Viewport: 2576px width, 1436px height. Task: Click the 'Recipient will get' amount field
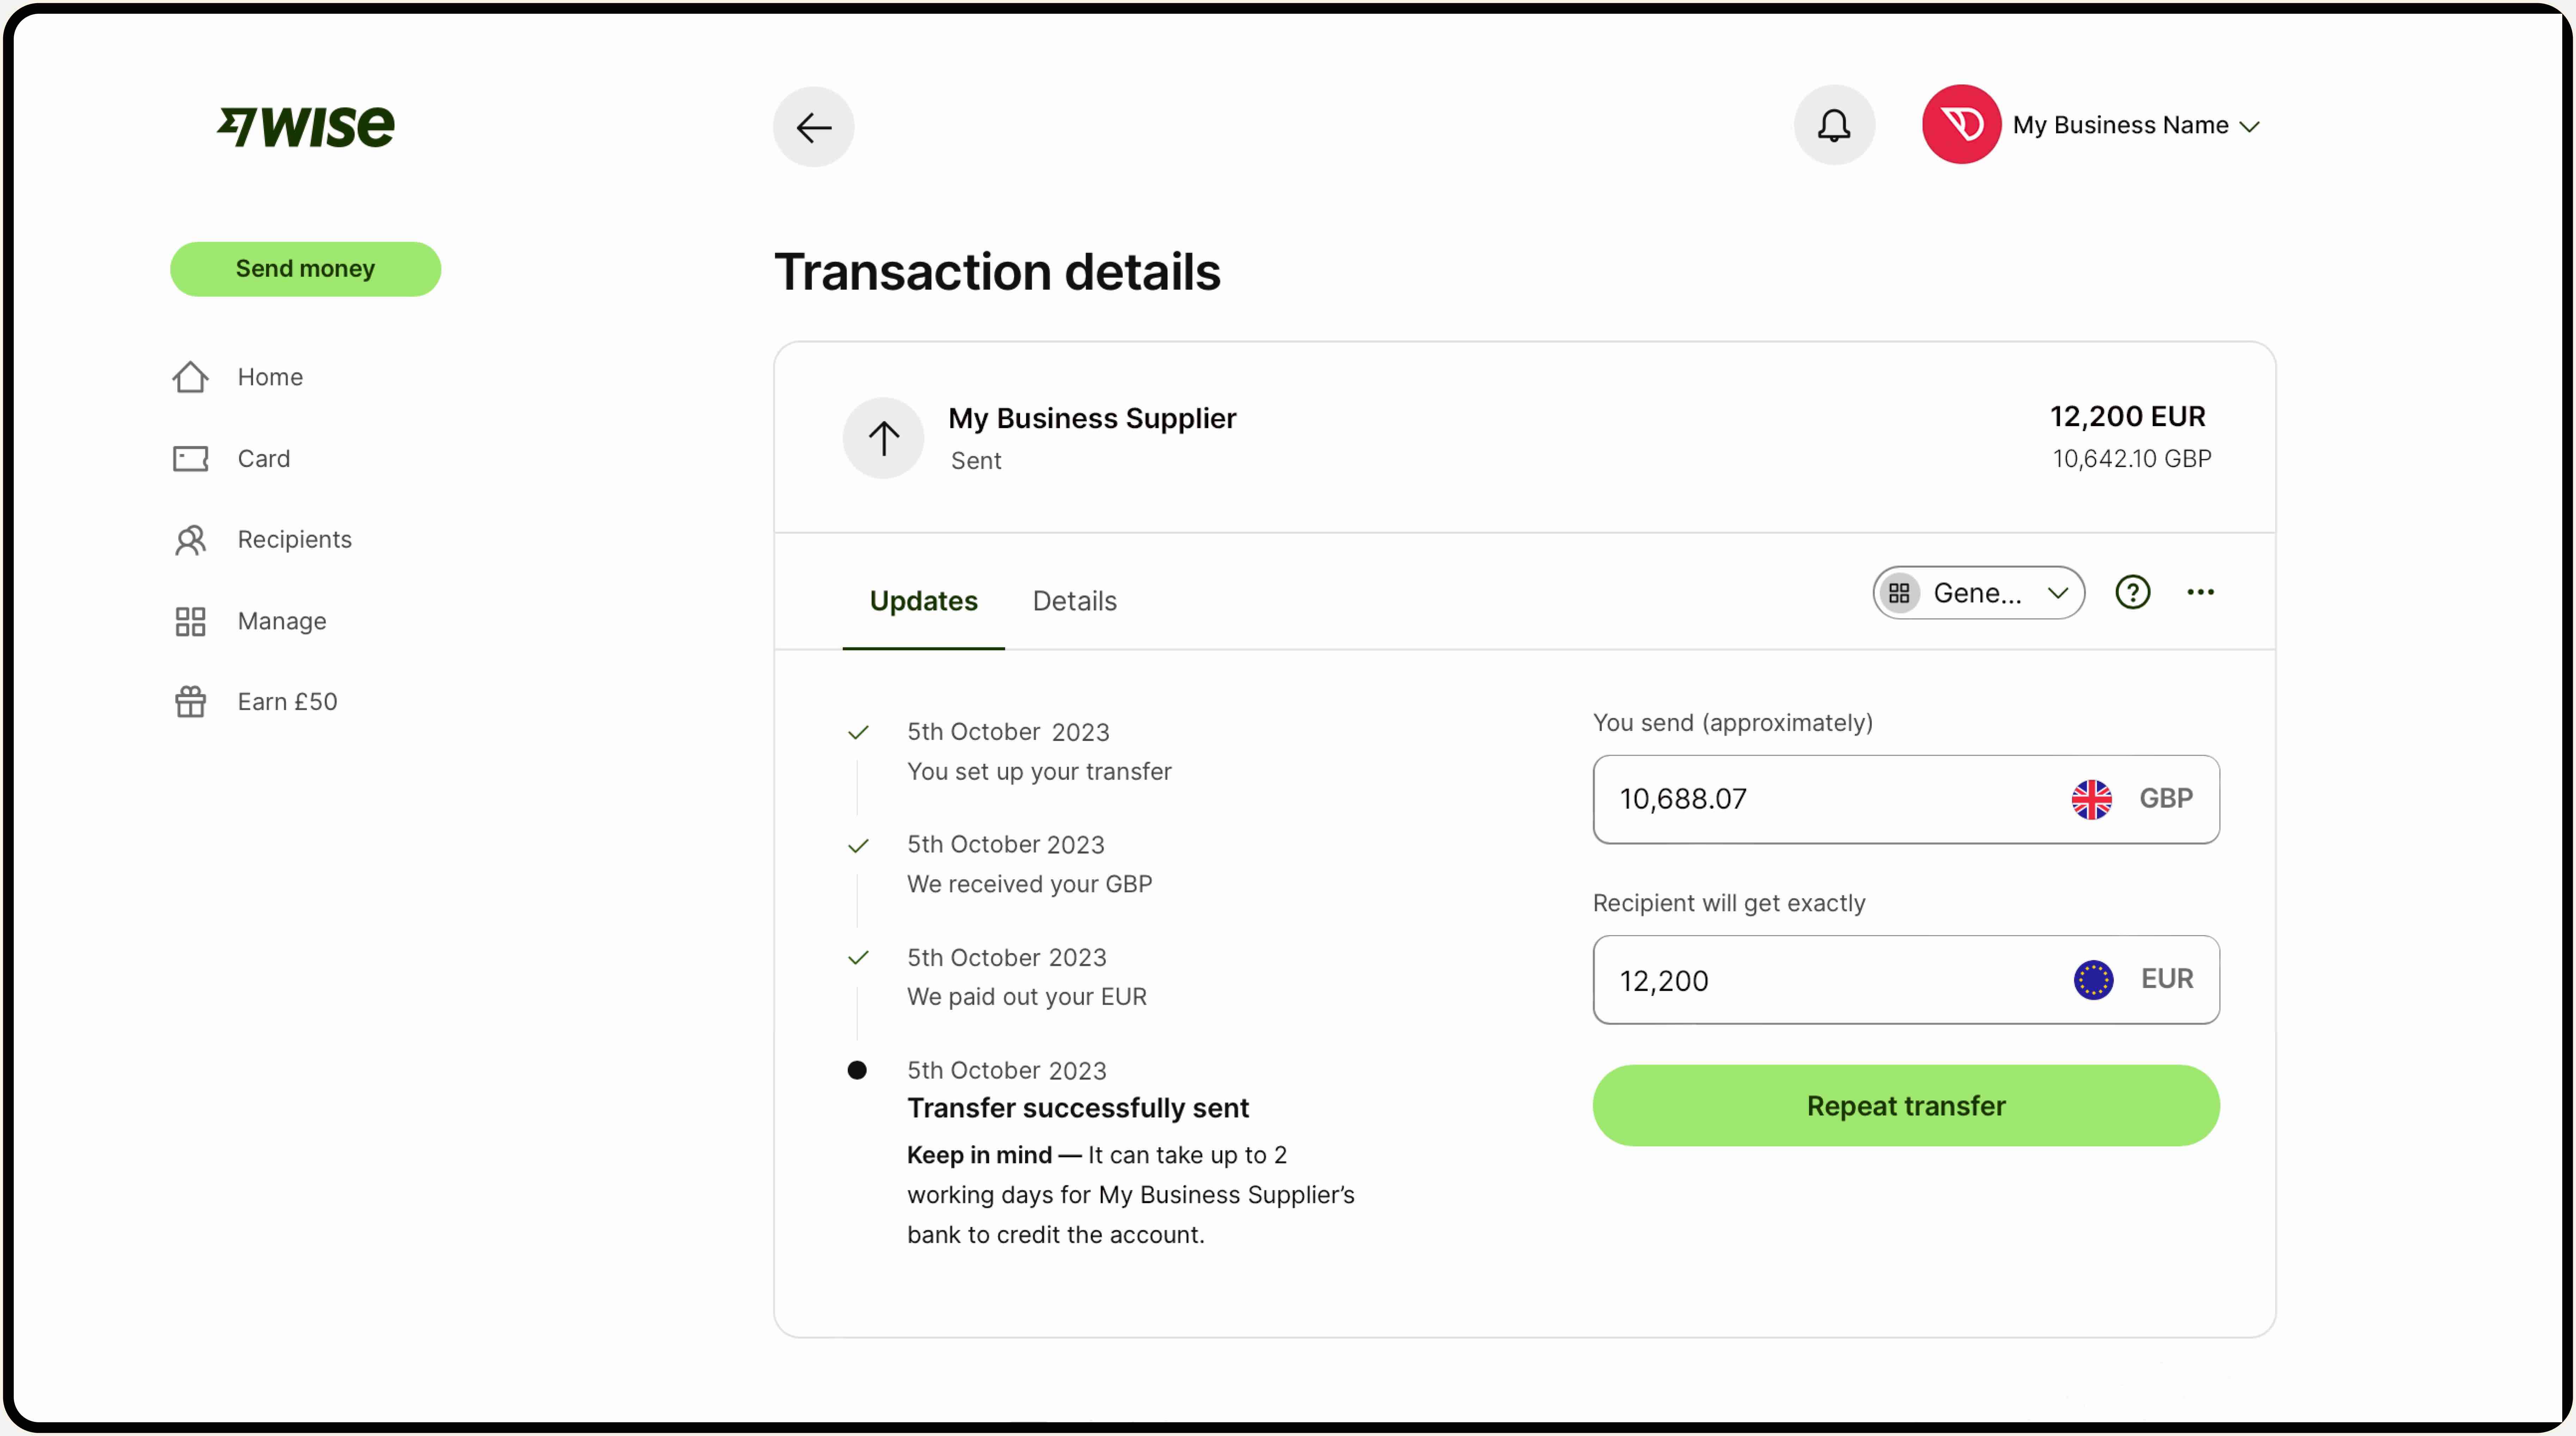point(1820,980)
